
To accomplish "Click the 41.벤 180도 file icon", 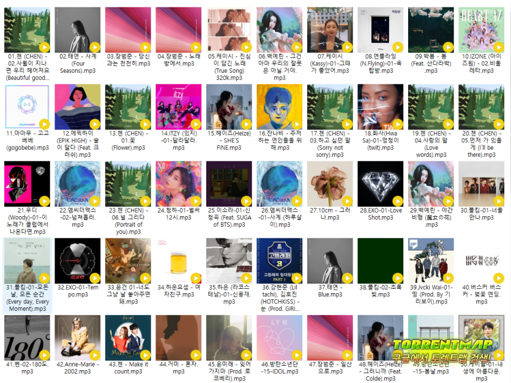I will click(27, 338).
